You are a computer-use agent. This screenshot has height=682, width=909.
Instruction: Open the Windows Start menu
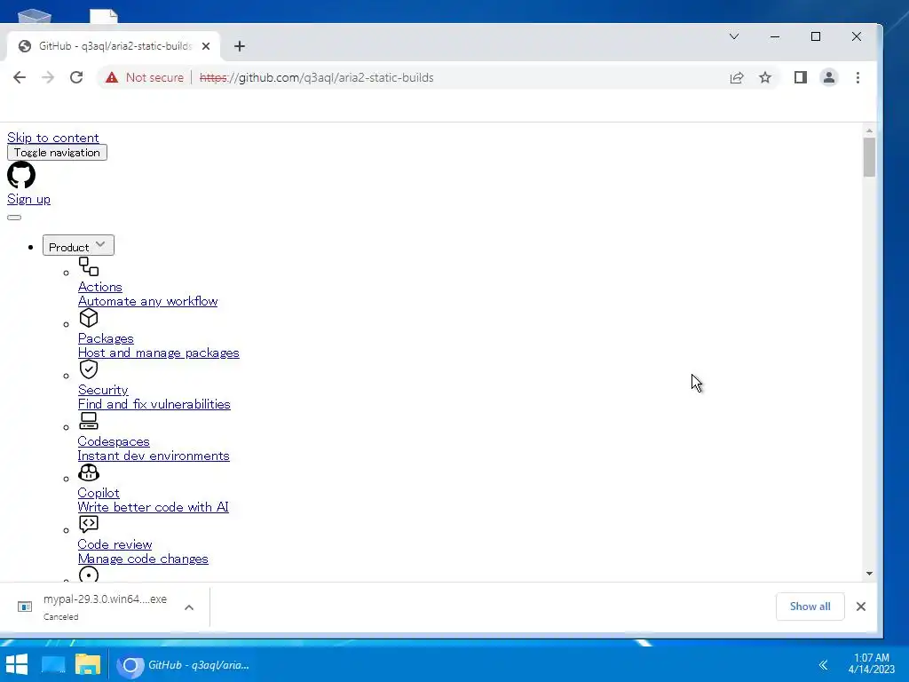[x=17, y=665]
